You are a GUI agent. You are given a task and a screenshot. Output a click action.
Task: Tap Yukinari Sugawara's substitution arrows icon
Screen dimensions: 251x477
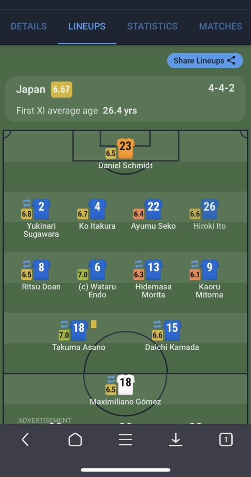[x=27, y=203]
